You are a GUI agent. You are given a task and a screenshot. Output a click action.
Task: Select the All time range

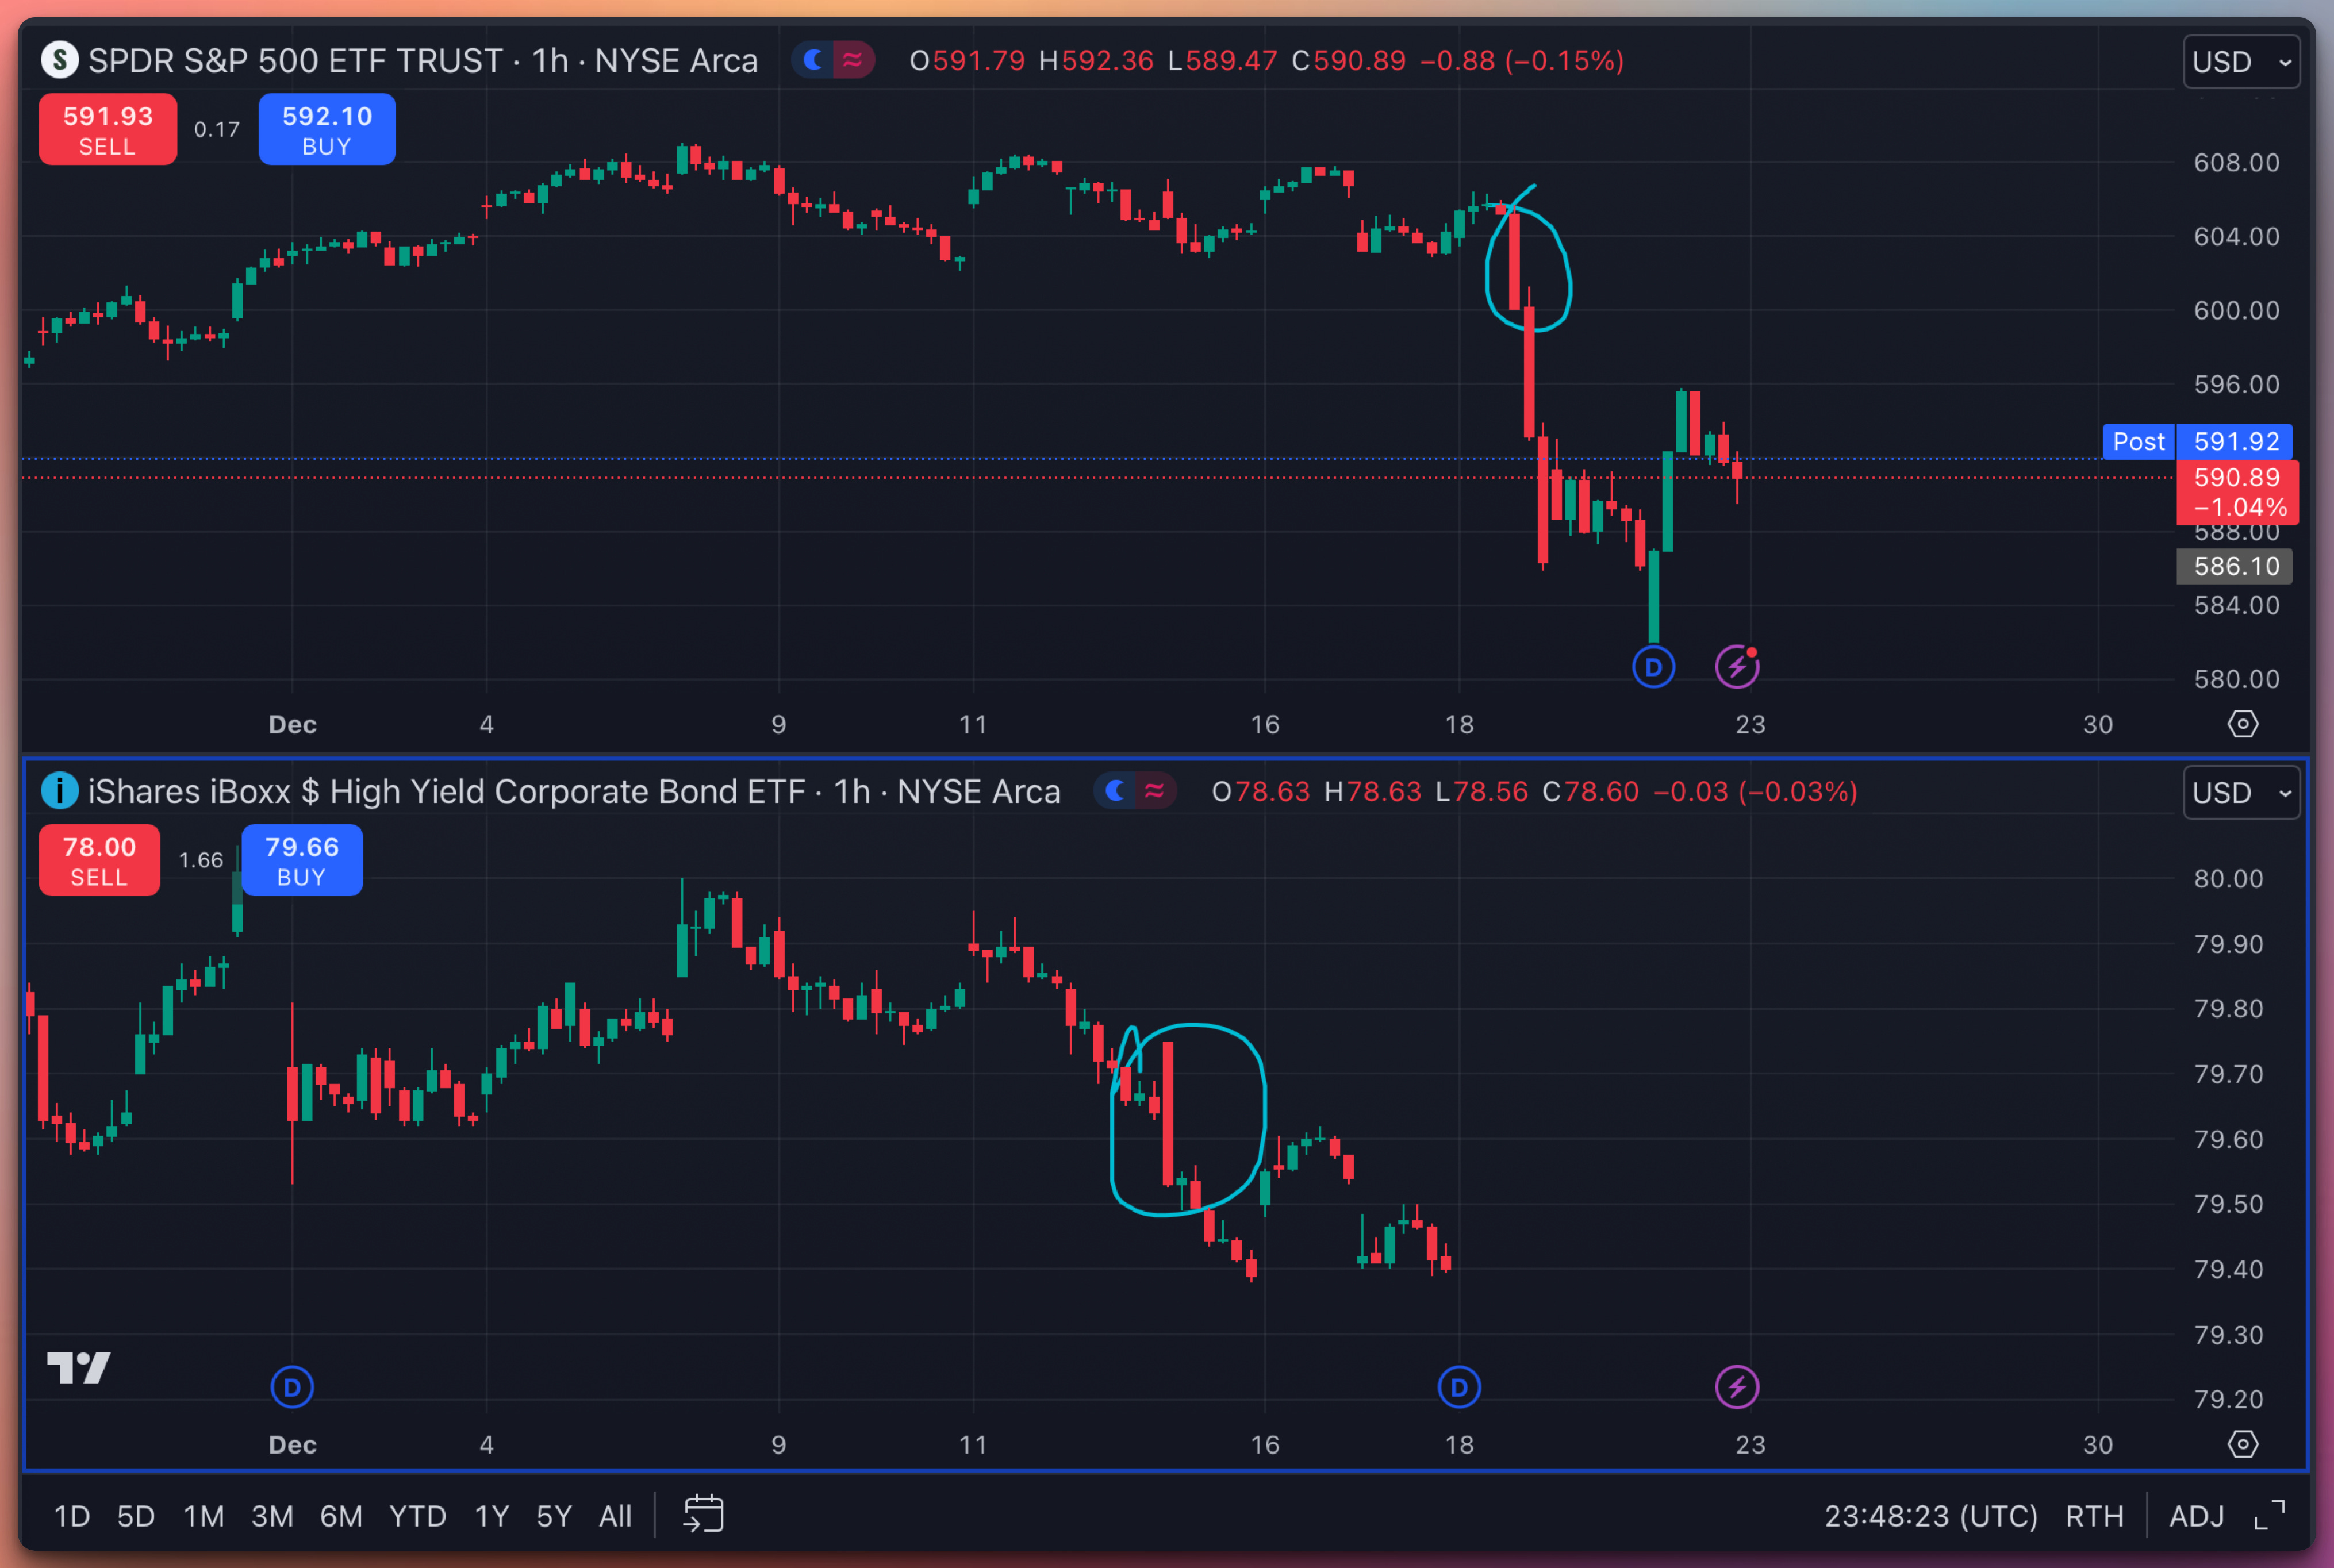(x=615, y=1516)
